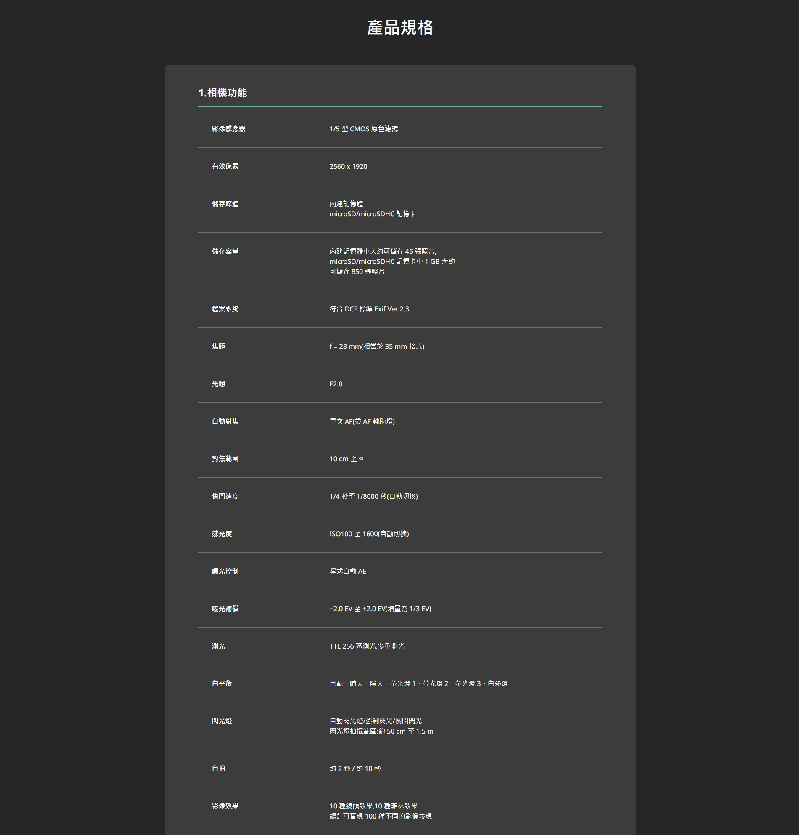Click the 符合 DCF 標準 Exif Ver 2.3 text

pyautogui.click(x=369, y=309)
